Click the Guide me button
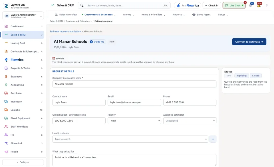 (x=97, y=42)
